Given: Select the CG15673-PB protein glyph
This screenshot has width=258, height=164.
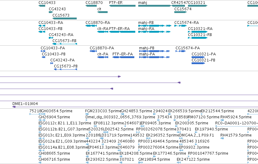Looking at the screenshot, I should pyautogui.click(x=65, y=69).
